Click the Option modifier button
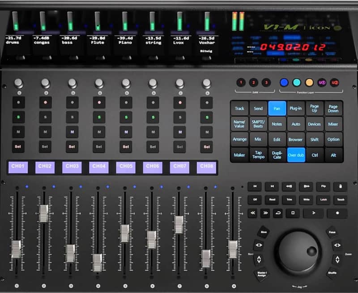This screenshot has height=293, width=358. pyautogui.click(x=333, y=139)
